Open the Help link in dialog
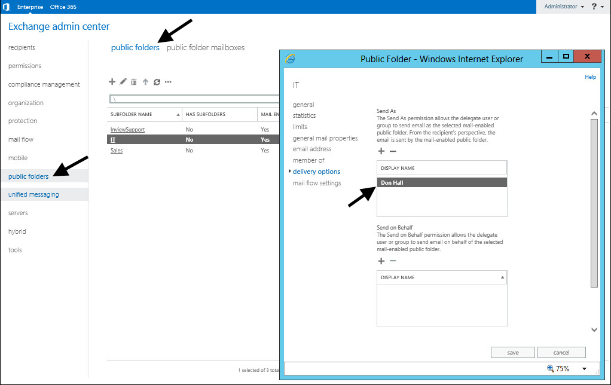Image resolution: width=611 pixels, height=385 pixels. (x=590, y=77)
